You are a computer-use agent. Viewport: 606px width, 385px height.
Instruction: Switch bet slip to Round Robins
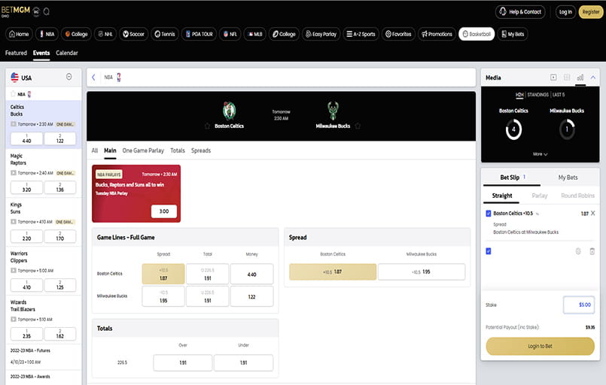578,196
